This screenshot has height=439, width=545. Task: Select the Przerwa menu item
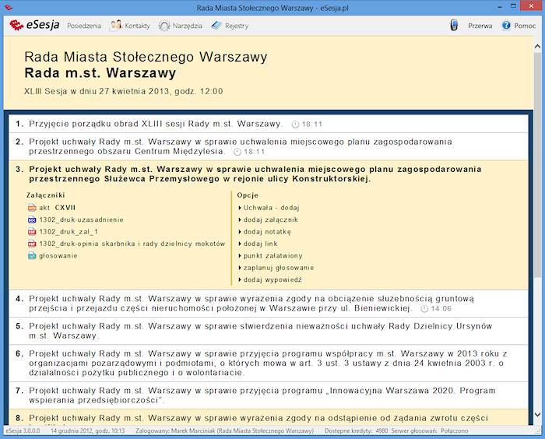point(480,26)
